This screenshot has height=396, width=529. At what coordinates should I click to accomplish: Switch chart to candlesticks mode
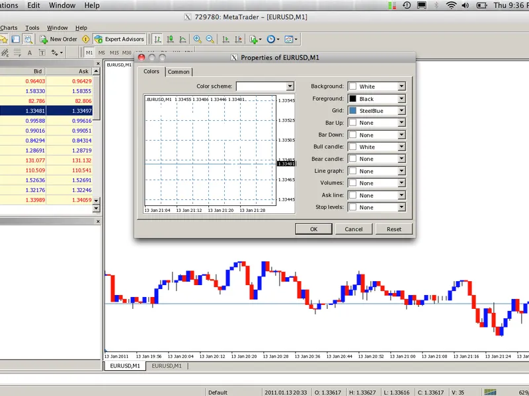[170, 40]
